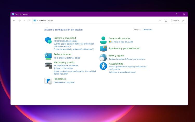Open the Reloj y región globe icon
Viewport: 195px width, 122px height.
pyautogui.click(x=103, y=57)
